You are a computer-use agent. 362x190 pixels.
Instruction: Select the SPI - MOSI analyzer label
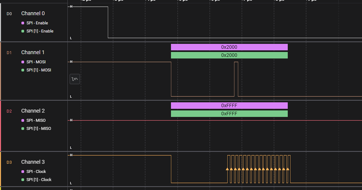click(36, 62)
